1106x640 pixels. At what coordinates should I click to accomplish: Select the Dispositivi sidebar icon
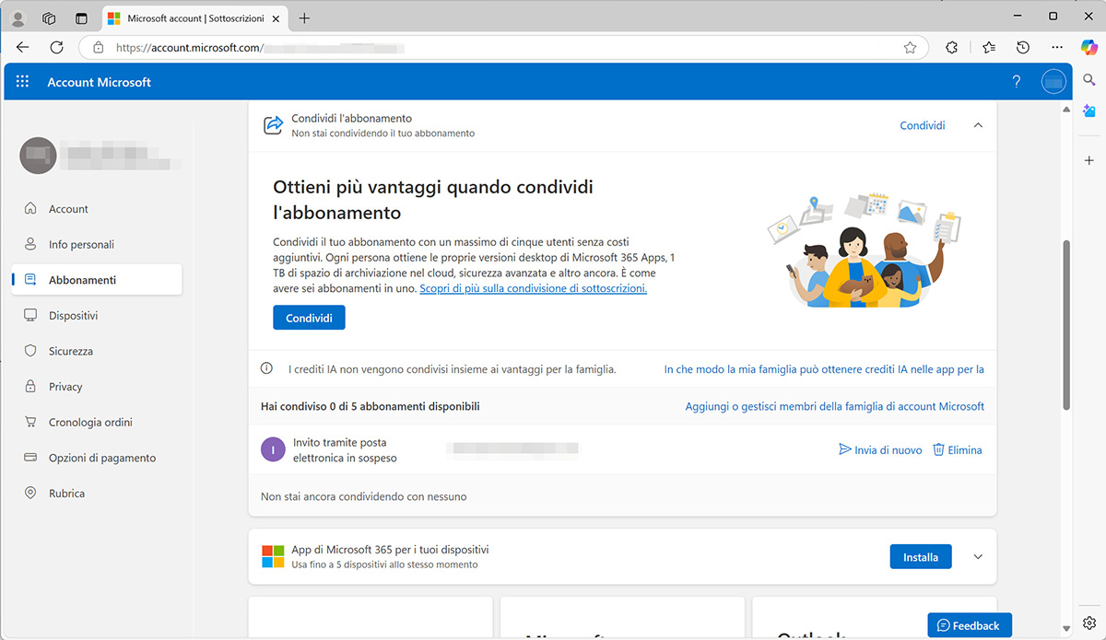pyautogui.click(x=30, y=315)
